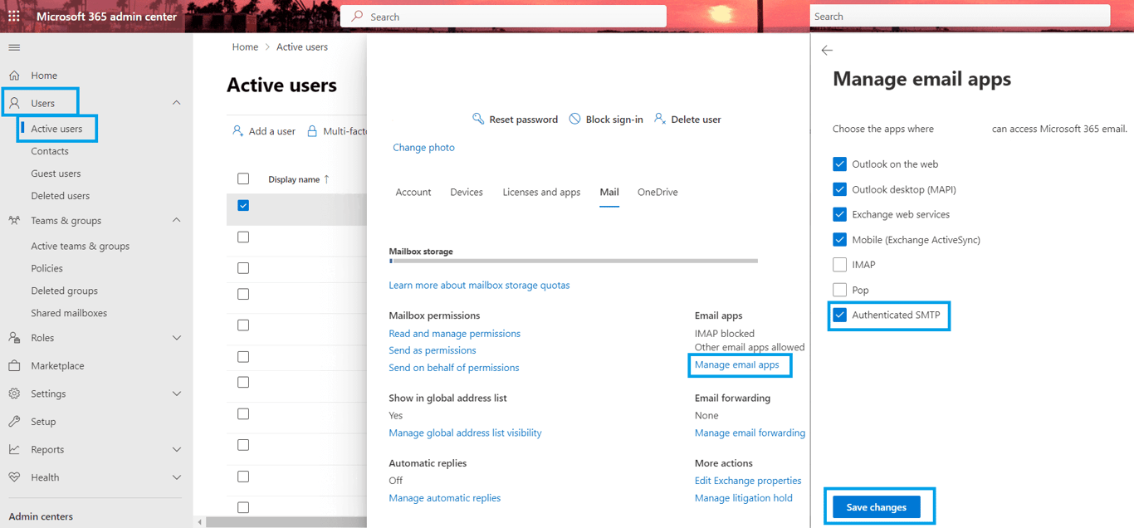Open Contacts in sidebar

[x=50, y=151]
